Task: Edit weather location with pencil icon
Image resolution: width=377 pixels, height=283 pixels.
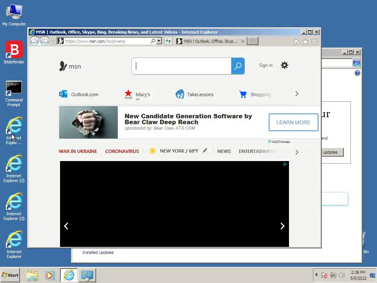Action: (205, 151)
